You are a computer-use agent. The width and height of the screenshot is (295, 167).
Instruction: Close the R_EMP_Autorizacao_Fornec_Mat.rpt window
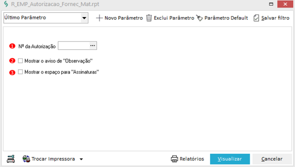point(285,4)
